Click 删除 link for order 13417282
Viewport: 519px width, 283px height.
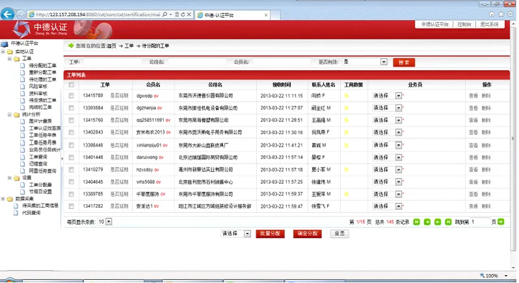486,206
